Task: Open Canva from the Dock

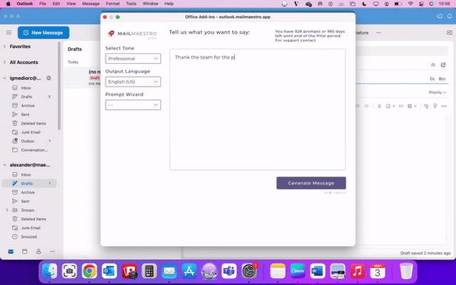Action: pyautogui.click(x=297, y=271)
